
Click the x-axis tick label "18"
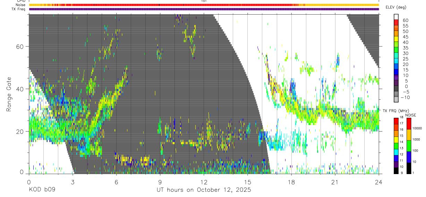pyautogui.click(x=291, y=182)
